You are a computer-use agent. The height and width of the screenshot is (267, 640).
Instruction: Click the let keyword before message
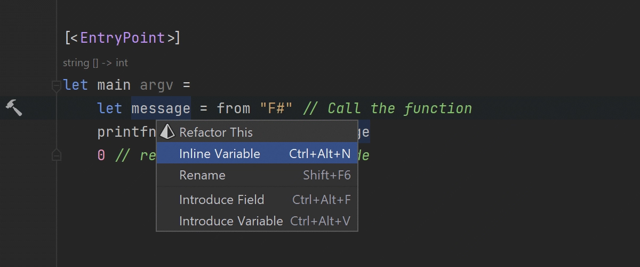pos(110,108)
